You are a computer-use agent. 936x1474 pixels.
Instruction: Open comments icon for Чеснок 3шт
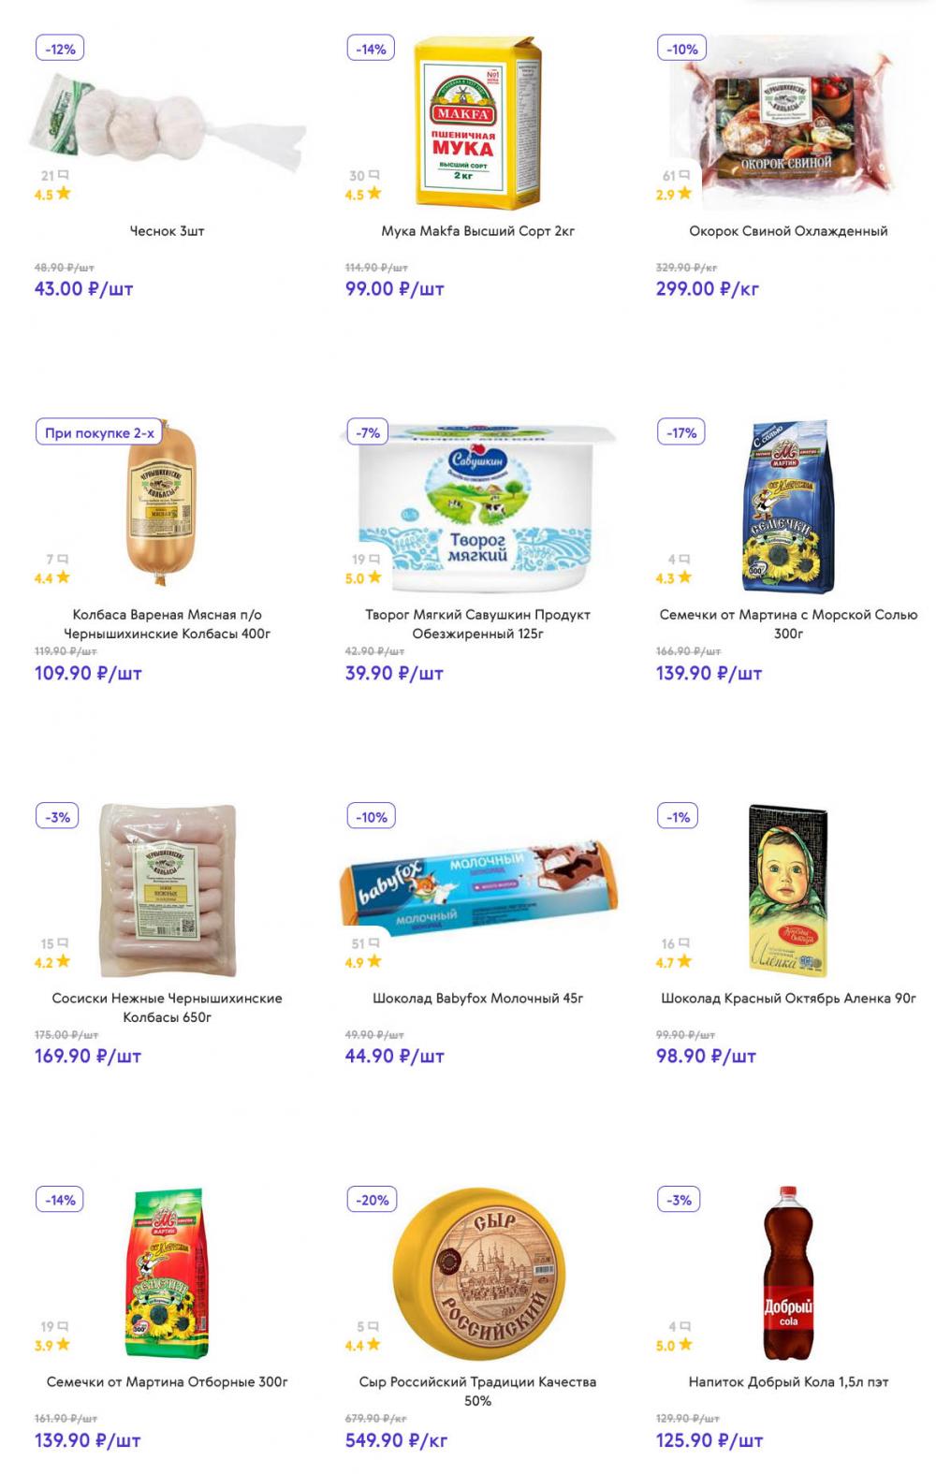tap(63, 175)
